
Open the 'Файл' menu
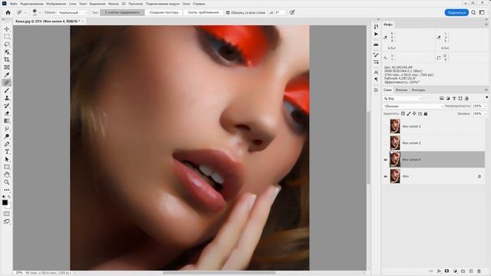pos(14,4)
